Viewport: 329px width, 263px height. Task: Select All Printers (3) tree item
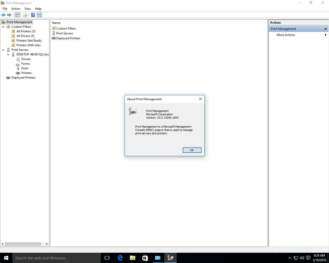click(26, 31)
